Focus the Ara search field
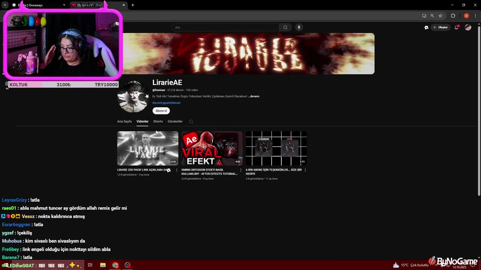Image resolution: width=481 pixels, height=270 pixels. (225, 27)
